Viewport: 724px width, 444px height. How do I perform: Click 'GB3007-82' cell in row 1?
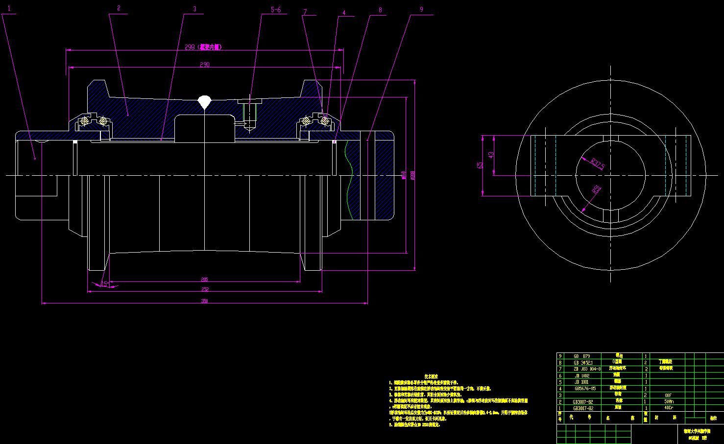tap(583, 408)
